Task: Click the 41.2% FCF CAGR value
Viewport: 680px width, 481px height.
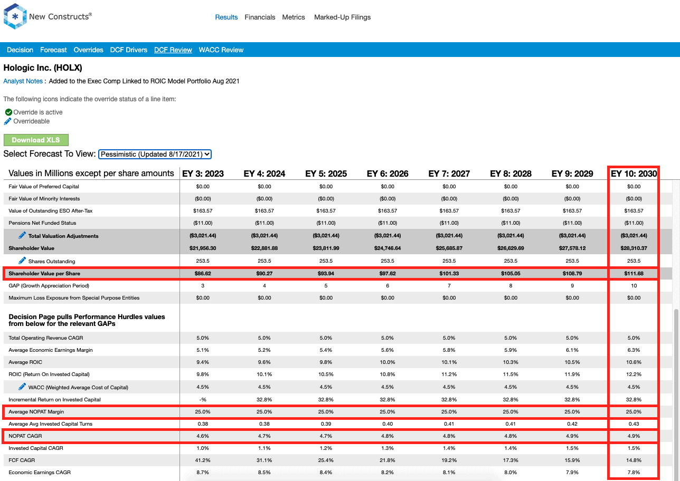Action: pyautogui.click(x=203, y=460)
